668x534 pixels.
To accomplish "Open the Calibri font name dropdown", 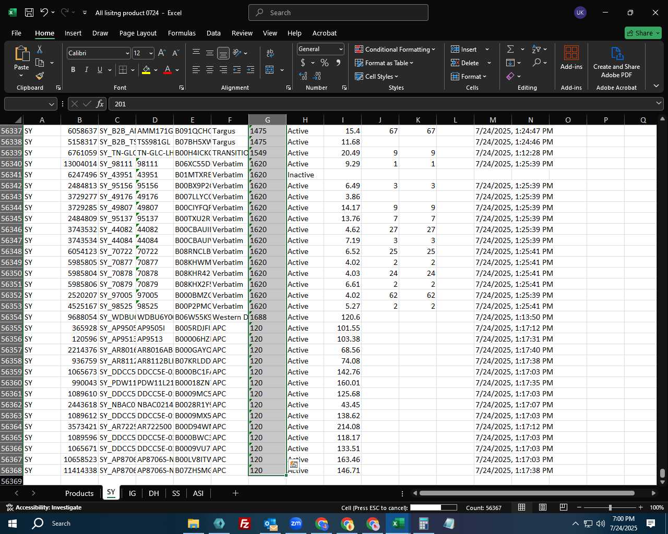I will coord(127,53).
